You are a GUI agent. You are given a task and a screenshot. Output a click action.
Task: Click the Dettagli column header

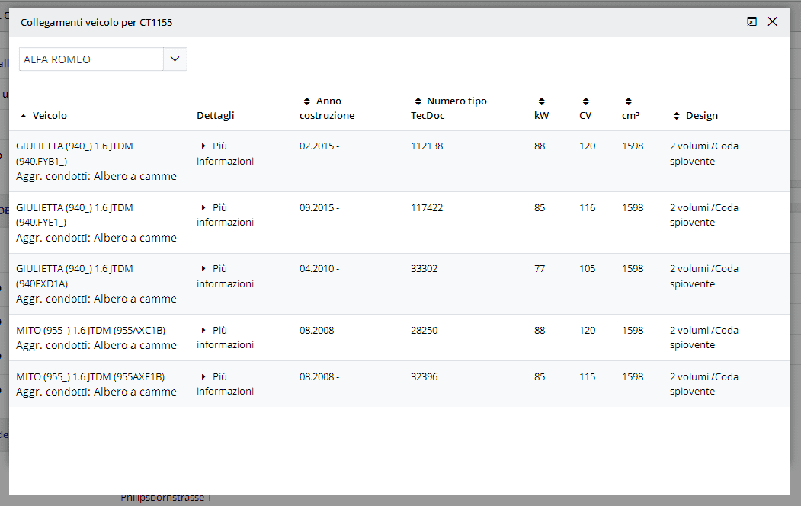click(216, 116)
